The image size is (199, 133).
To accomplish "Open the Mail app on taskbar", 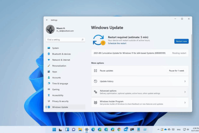I will (126, 129).
